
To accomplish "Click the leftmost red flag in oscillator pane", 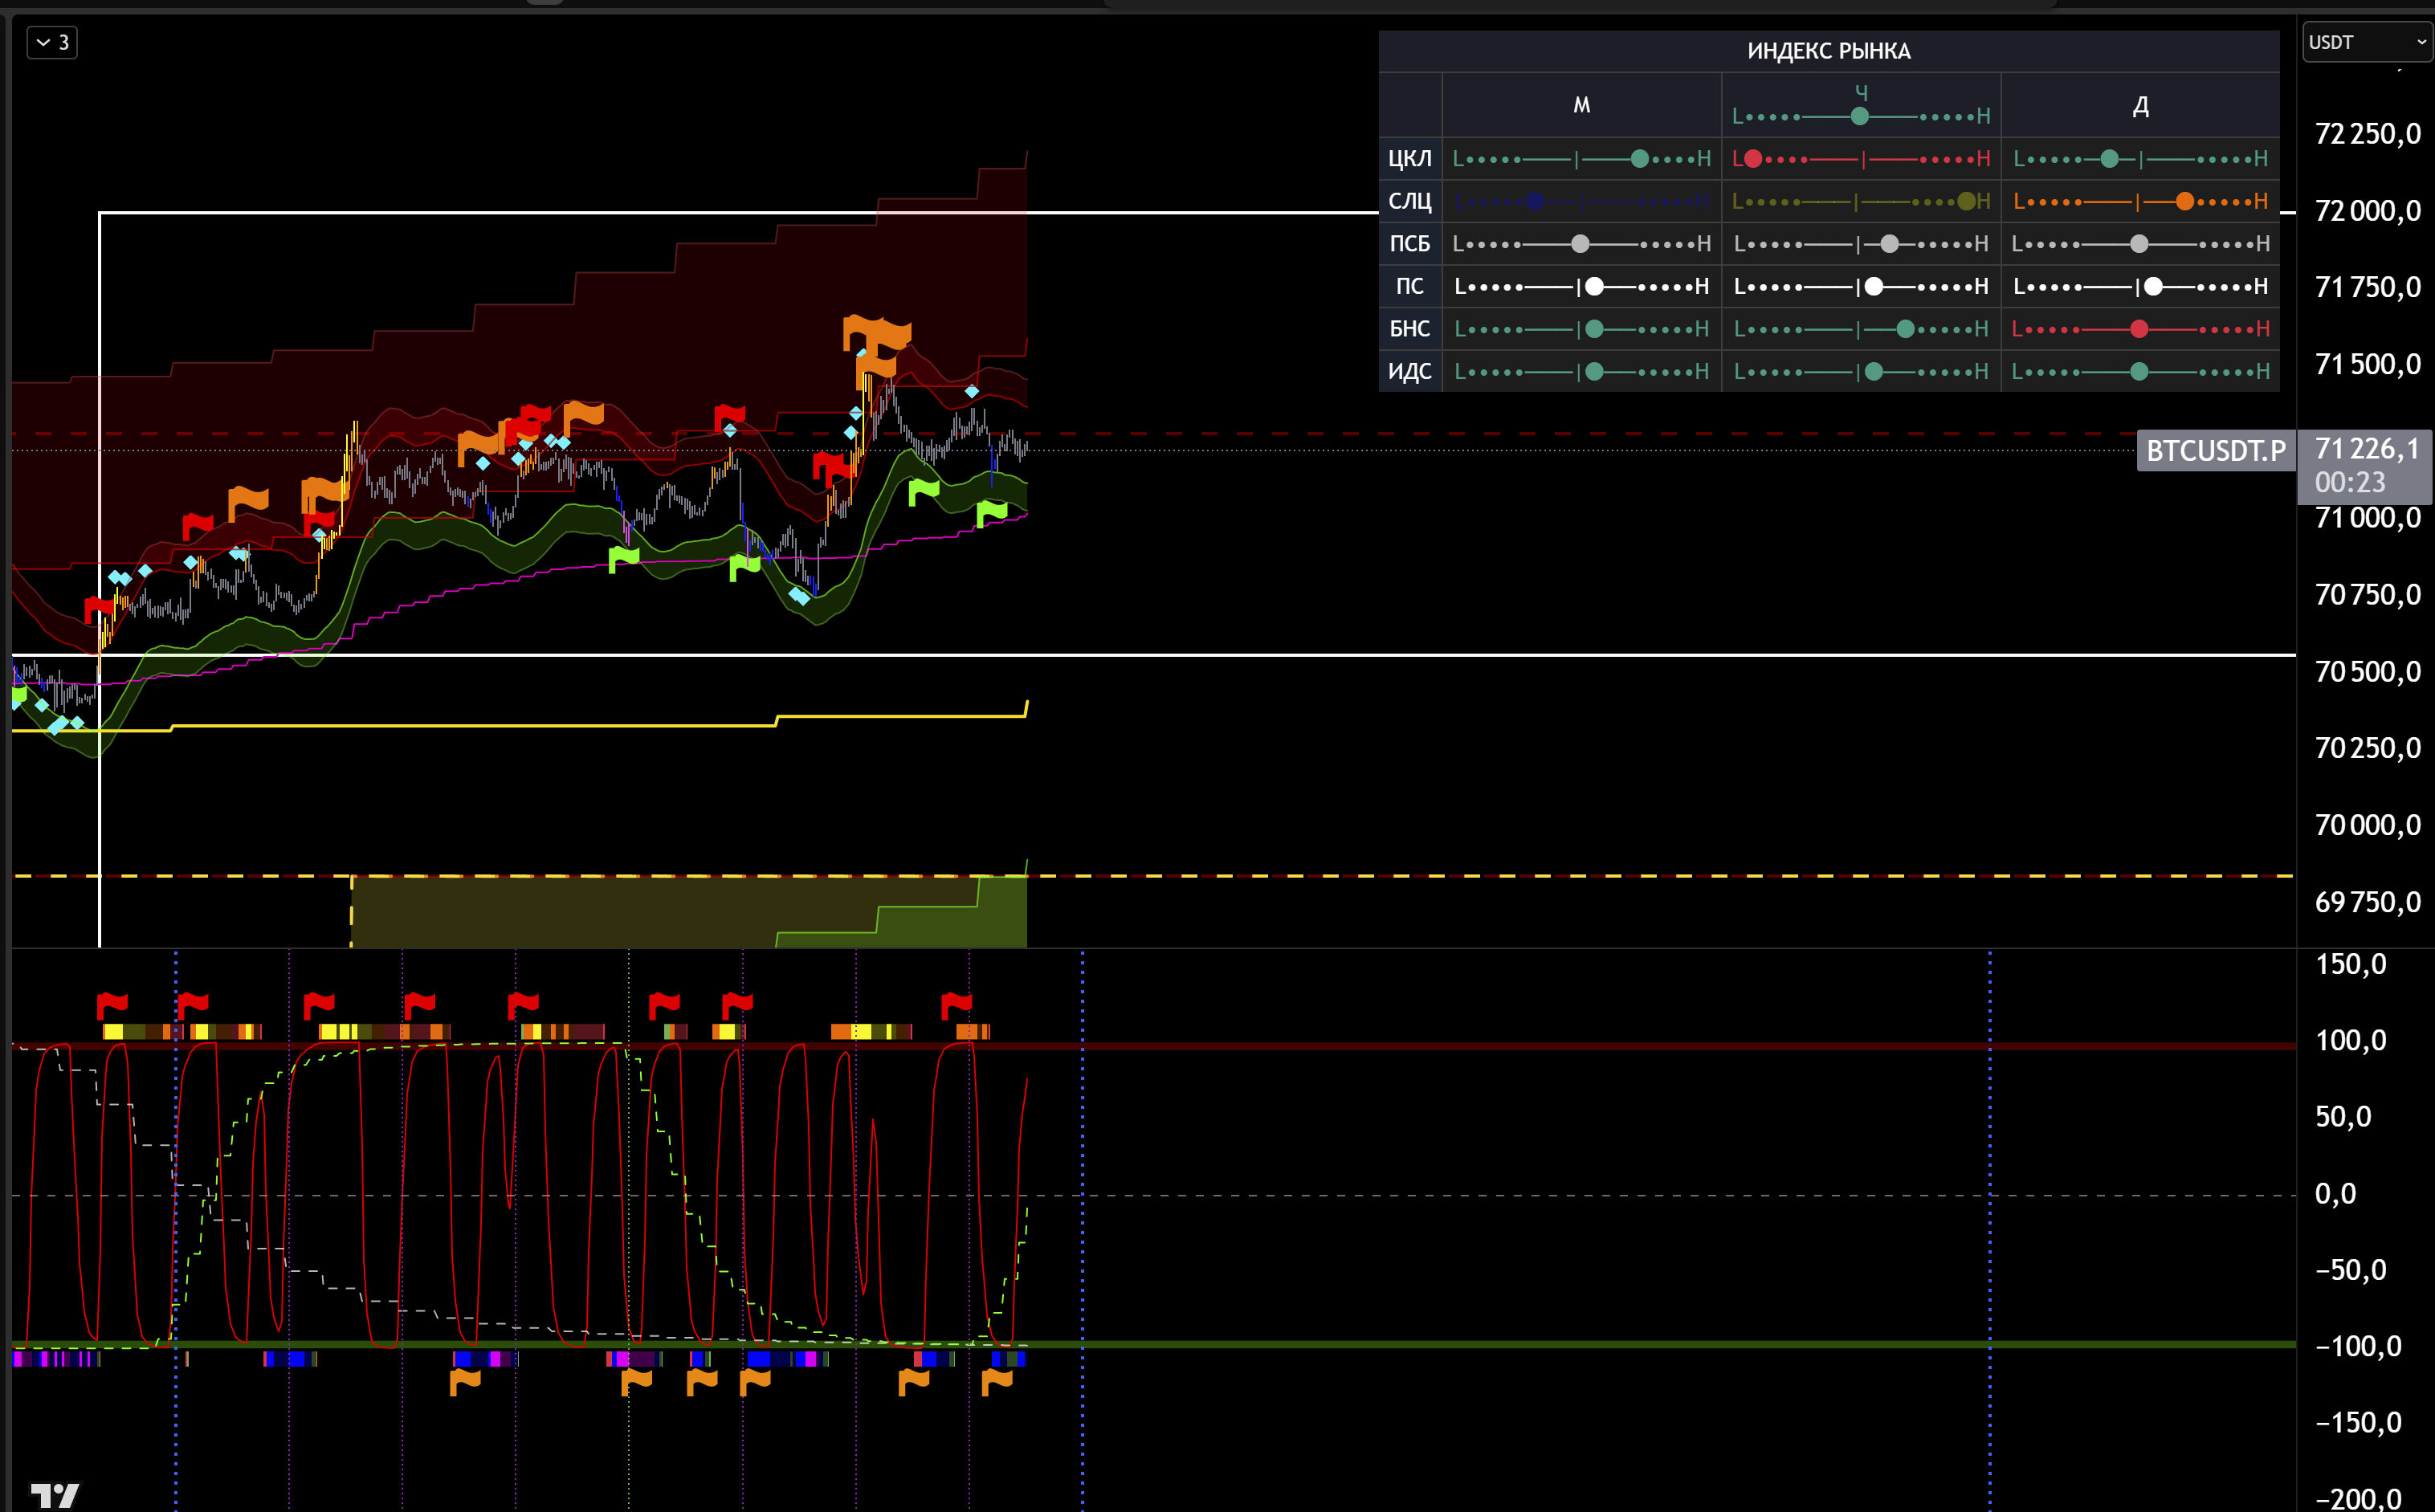I will click(112, 1002).
